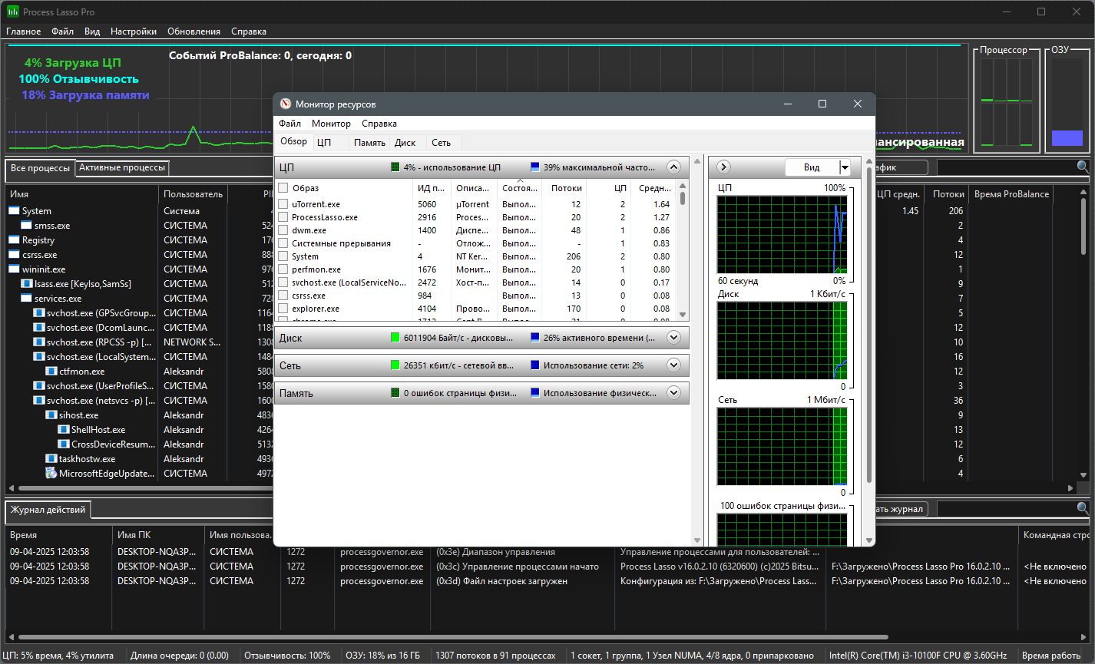Check the Системные прерывания checkbox
1095x664 pixels.
283,243
